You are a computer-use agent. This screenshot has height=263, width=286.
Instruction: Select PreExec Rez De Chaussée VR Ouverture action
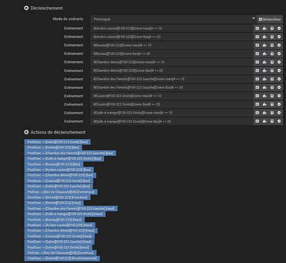(60, 253)
